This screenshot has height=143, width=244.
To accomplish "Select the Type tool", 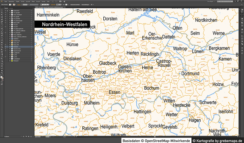I will tap(1, 24).
